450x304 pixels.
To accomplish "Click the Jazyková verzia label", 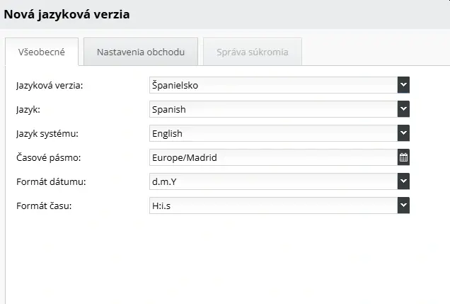I will click(x=49, y=86).
